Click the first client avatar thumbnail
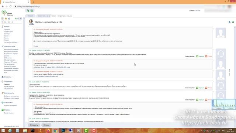Viewport: 236px width, 133px height. [221, 33]
